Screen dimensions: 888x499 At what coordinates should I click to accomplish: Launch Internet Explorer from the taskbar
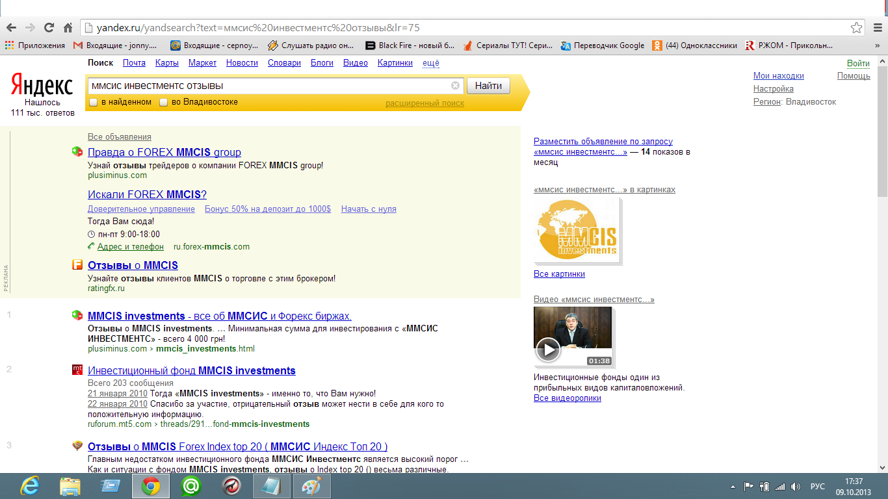point(29,486)
